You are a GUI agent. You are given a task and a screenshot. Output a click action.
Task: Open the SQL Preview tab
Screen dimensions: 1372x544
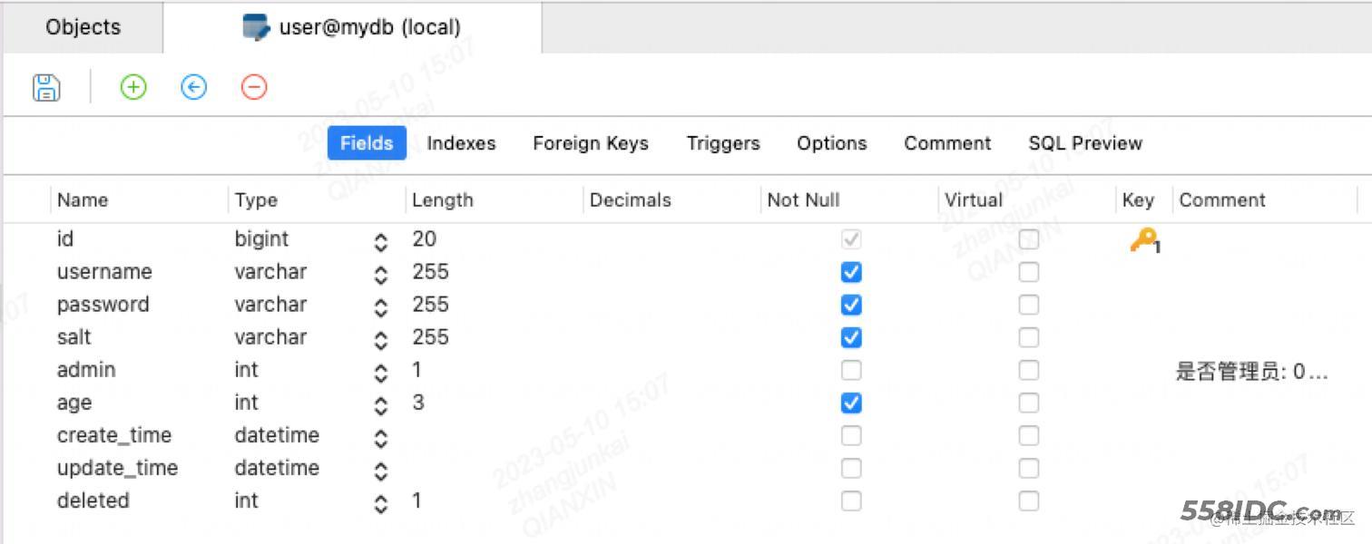1084,143
